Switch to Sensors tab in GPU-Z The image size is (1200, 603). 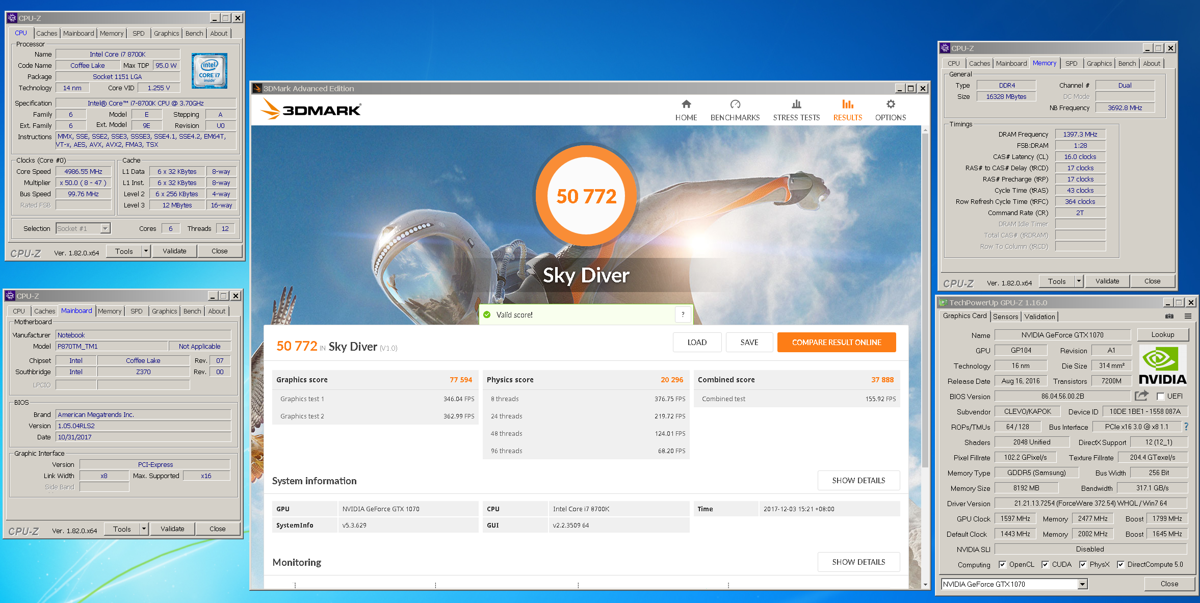click(x=1005, y=317)
